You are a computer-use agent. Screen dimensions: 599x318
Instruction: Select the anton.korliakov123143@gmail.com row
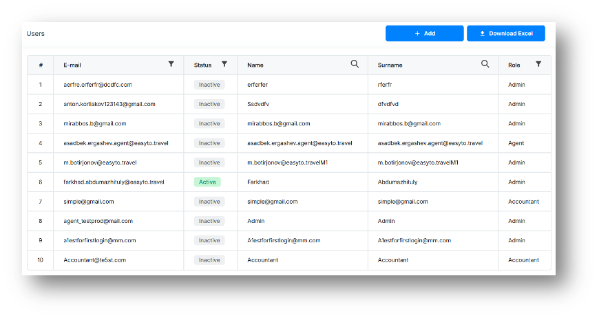(x=109, y=104)
